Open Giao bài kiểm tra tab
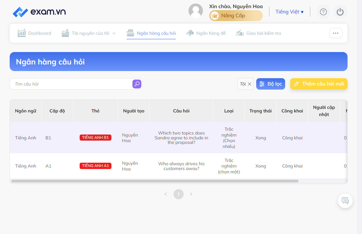Screen dimensions: 362x234 coord(258,33)
